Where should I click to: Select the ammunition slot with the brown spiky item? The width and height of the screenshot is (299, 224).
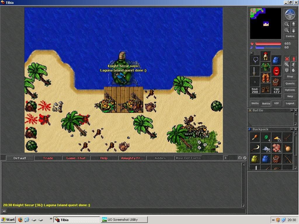276,82
